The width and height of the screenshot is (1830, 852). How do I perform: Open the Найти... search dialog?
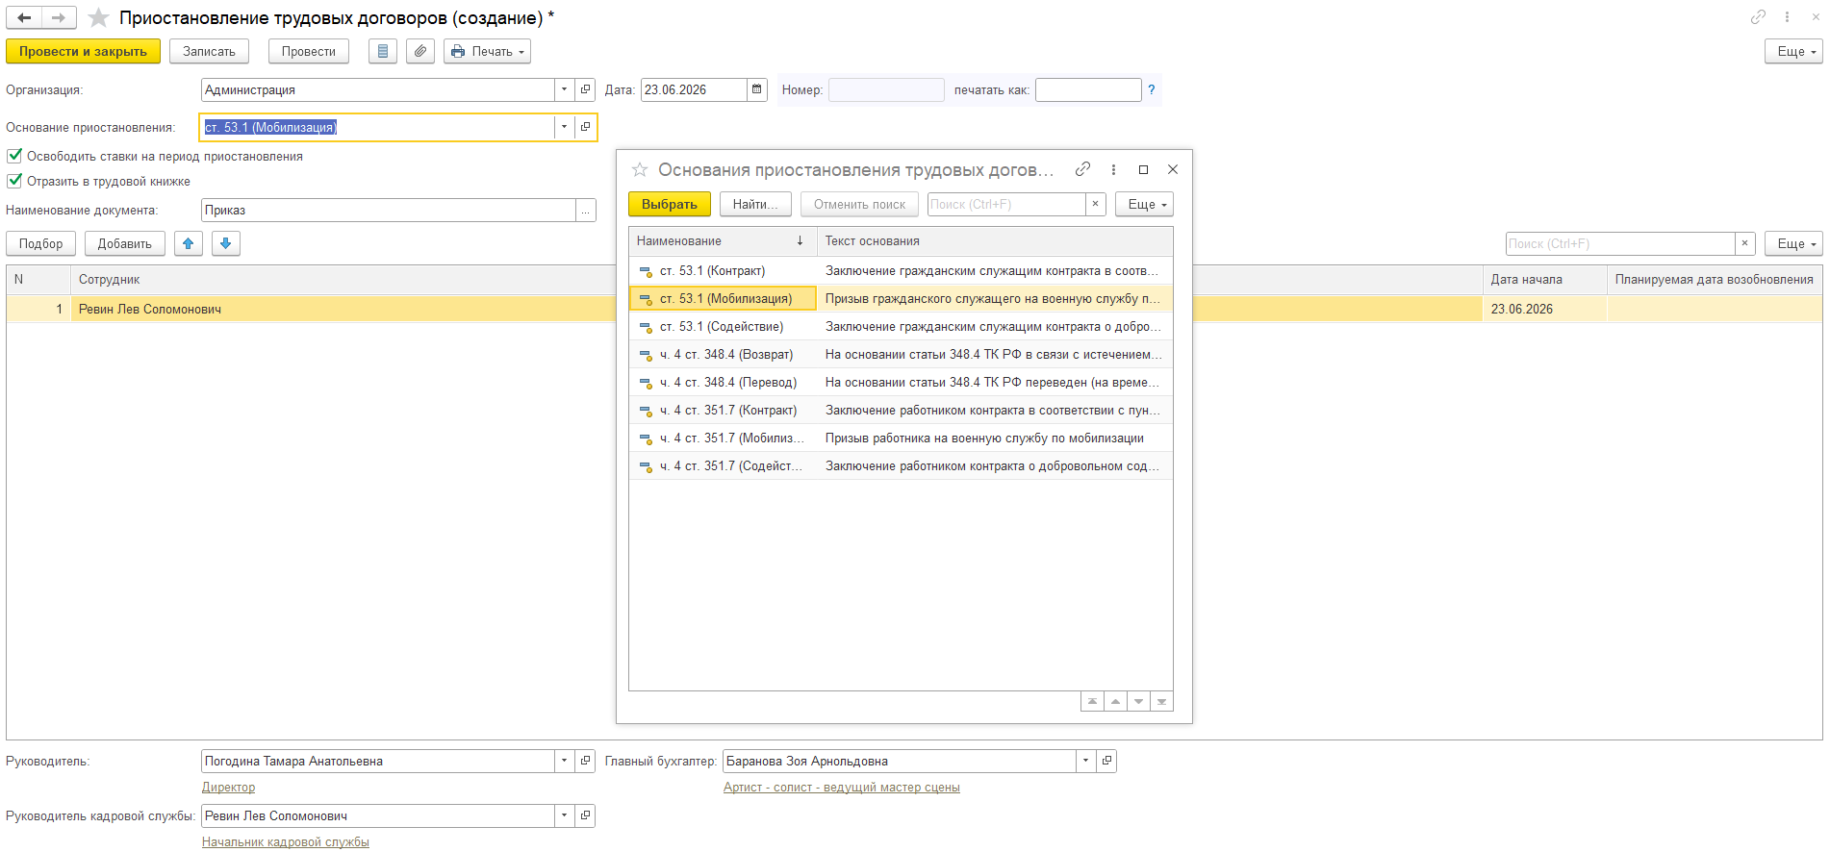pyautogui.click(x=755, y=204)
